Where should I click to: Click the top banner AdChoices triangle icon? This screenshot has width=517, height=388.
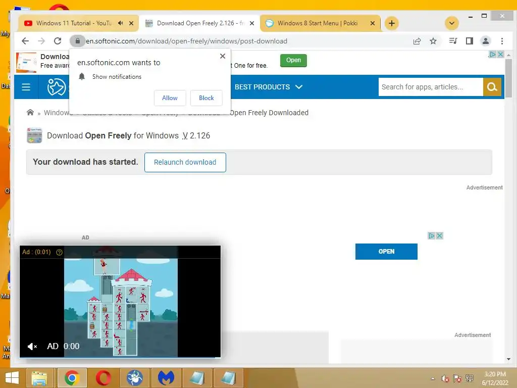coord(493,54)
